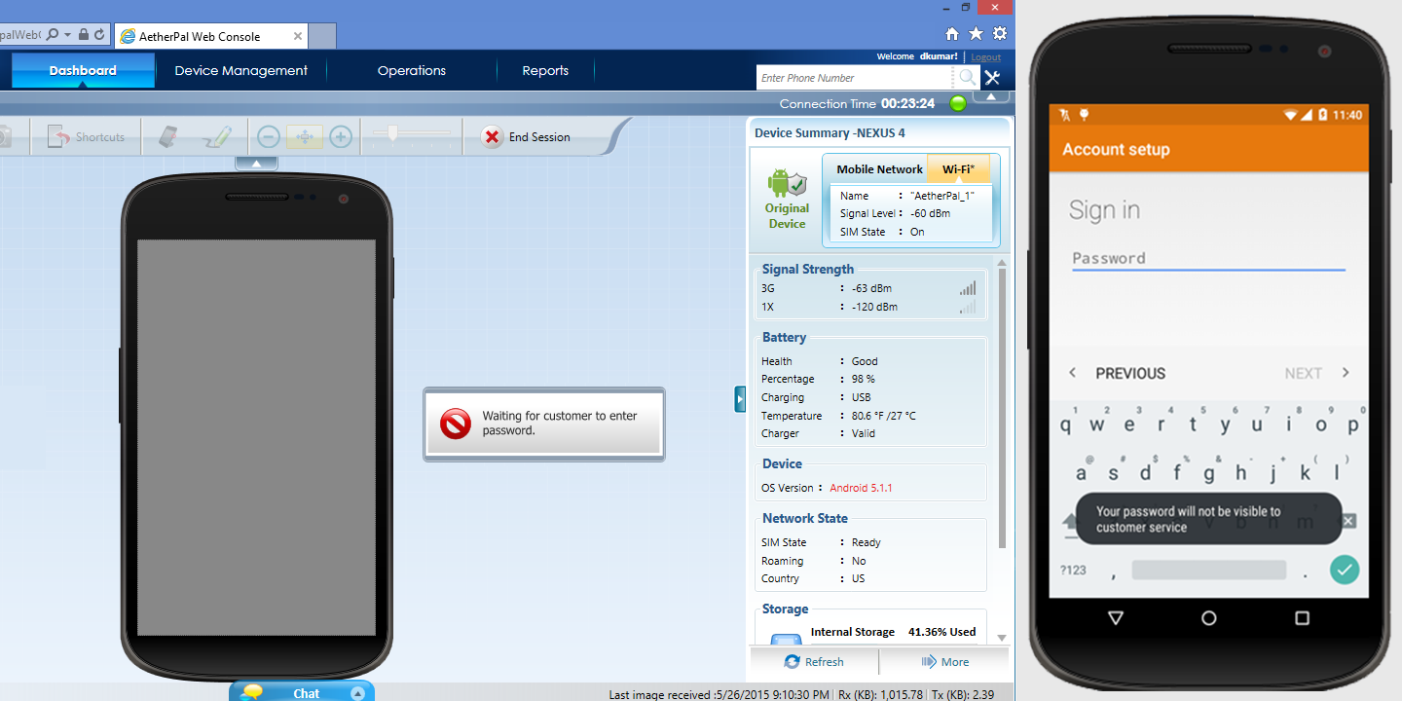Click the IE home icon
The image size is (1402, 701).
pos(952,33)
